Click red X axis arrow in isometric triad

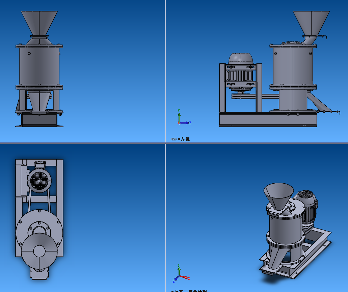click(x=185, y=277)
